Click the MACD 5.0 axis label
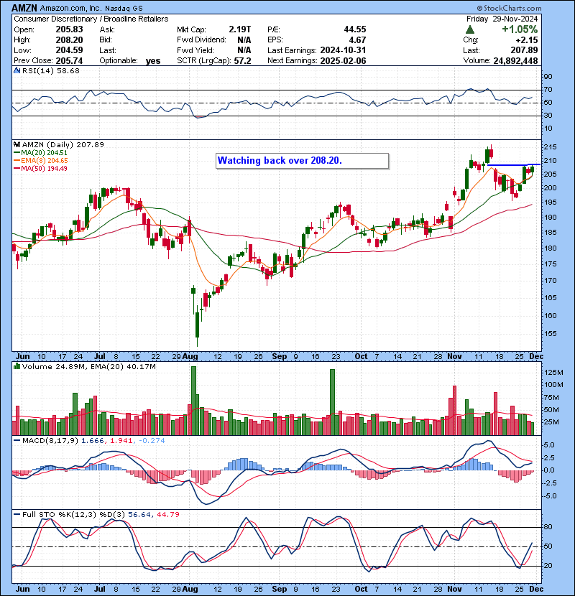Viewport: 575px width, 596px height. (x=549, y=445)
